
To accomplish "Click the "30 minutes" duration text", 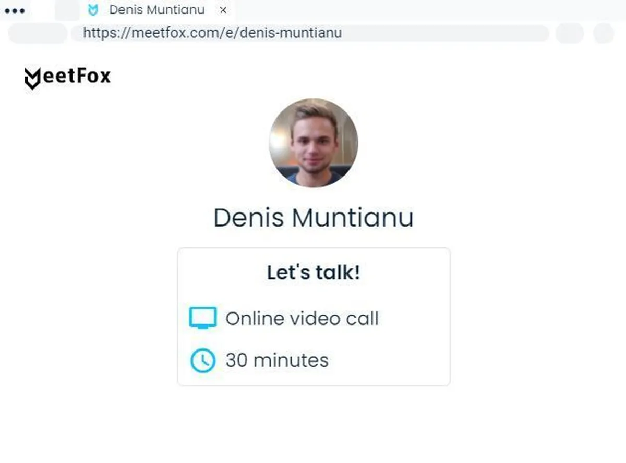I will [x=276, y=360].
